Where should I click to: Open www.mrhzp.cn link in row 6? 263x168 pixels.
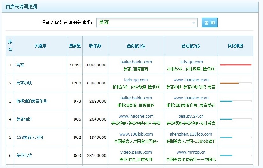point(191,152)
